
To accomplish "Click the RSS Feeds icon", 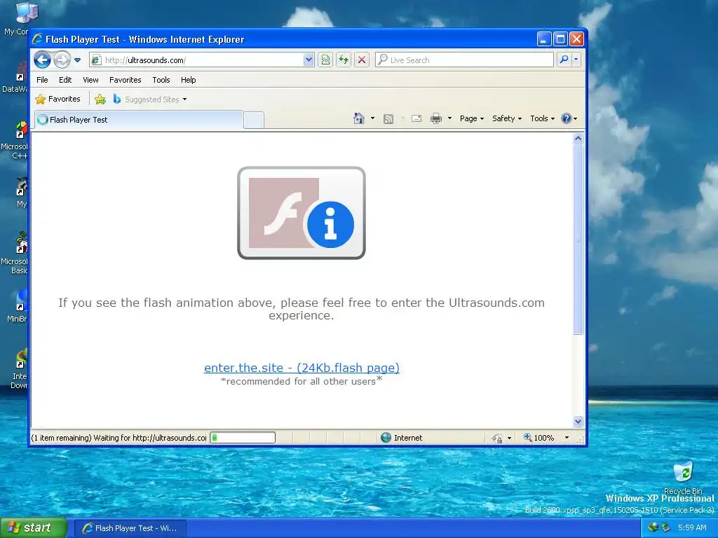I will click(388, 119).
